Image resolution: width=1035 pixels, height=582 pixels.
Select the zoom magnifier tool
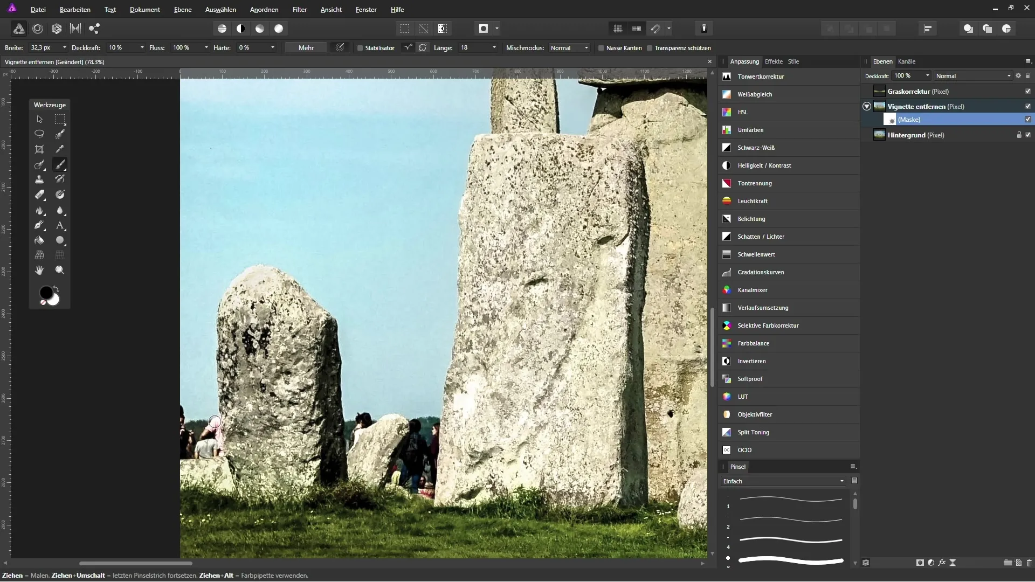(x=60, y=270)
